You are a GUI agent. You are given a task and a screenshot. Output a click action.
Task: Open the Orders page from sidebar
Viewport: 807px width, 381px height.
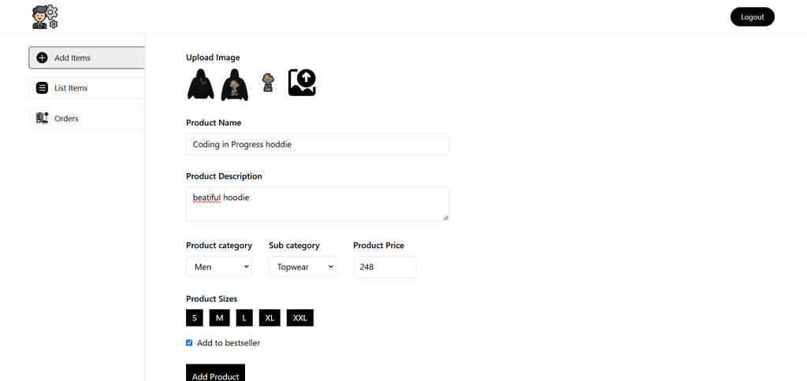(87, 118)
